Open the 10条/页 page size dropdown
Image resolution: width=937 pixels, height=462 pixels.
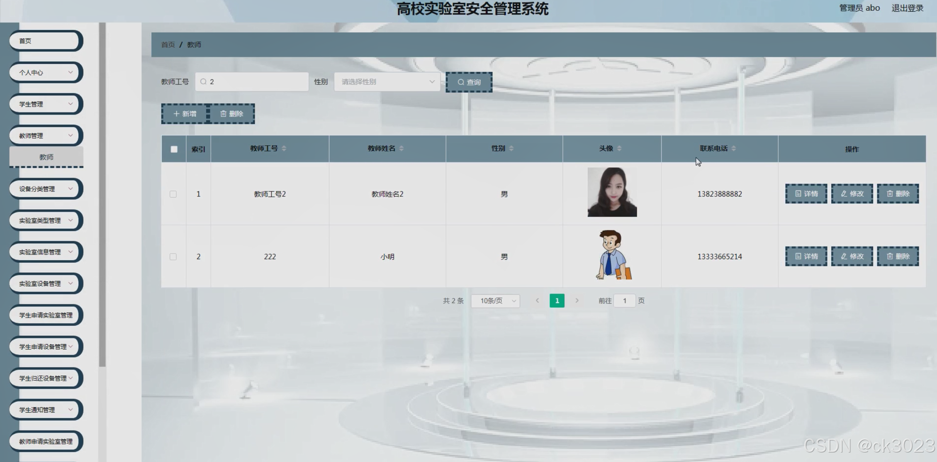(495, 301)
